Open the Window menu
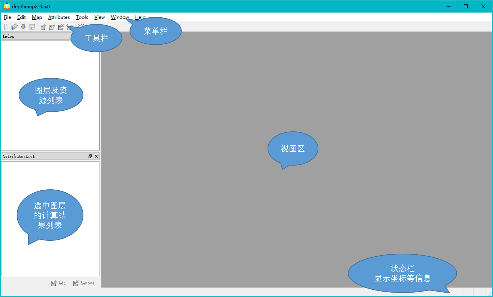The height and width of the screenshot is (297, 493). (120, 17)
